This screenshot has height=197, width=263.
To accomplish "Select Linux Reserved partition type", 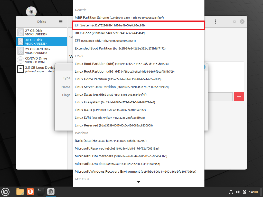I will [138, 125].
